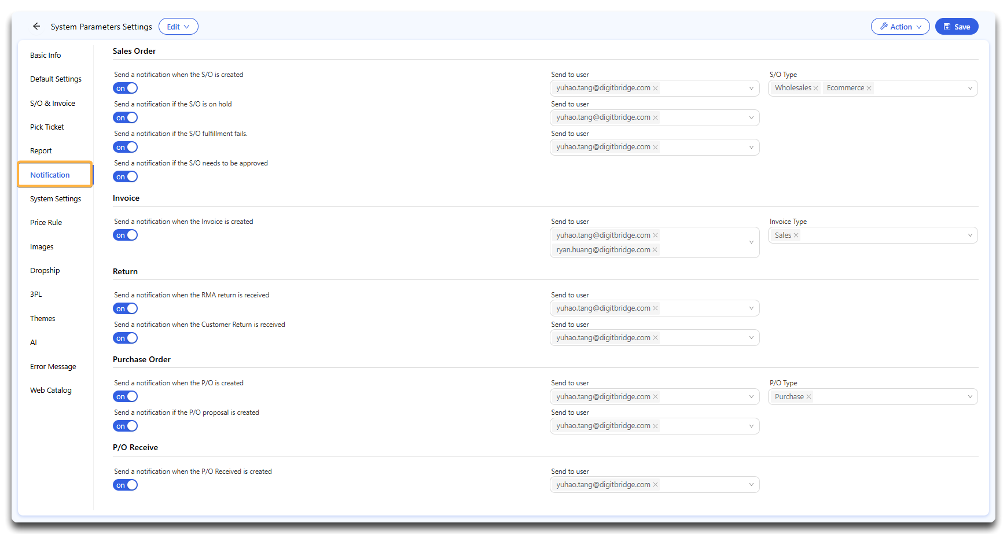Remove the Ecommerce tag from S/O Type
The width and height of the screenshot is (1007, 534).
[869, 89]
